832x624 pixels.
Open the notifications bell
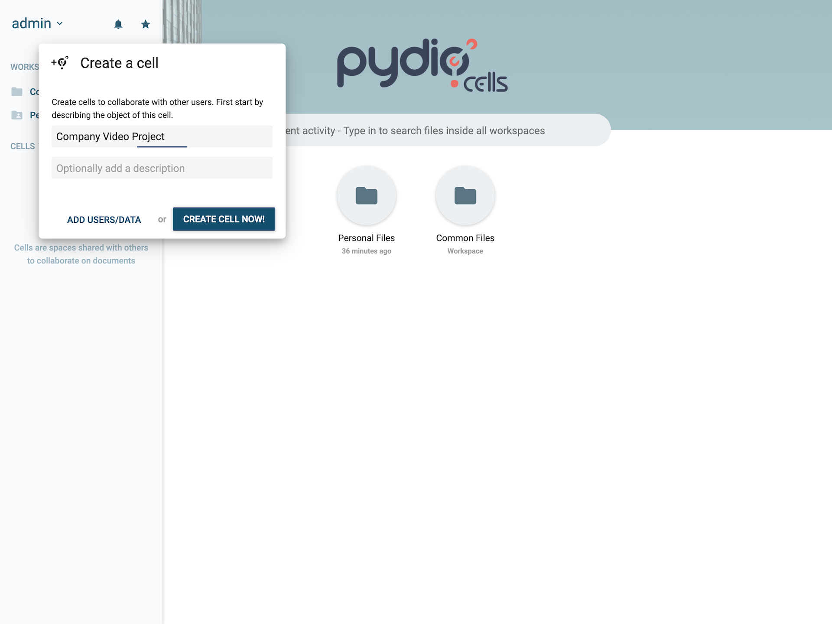118,24
